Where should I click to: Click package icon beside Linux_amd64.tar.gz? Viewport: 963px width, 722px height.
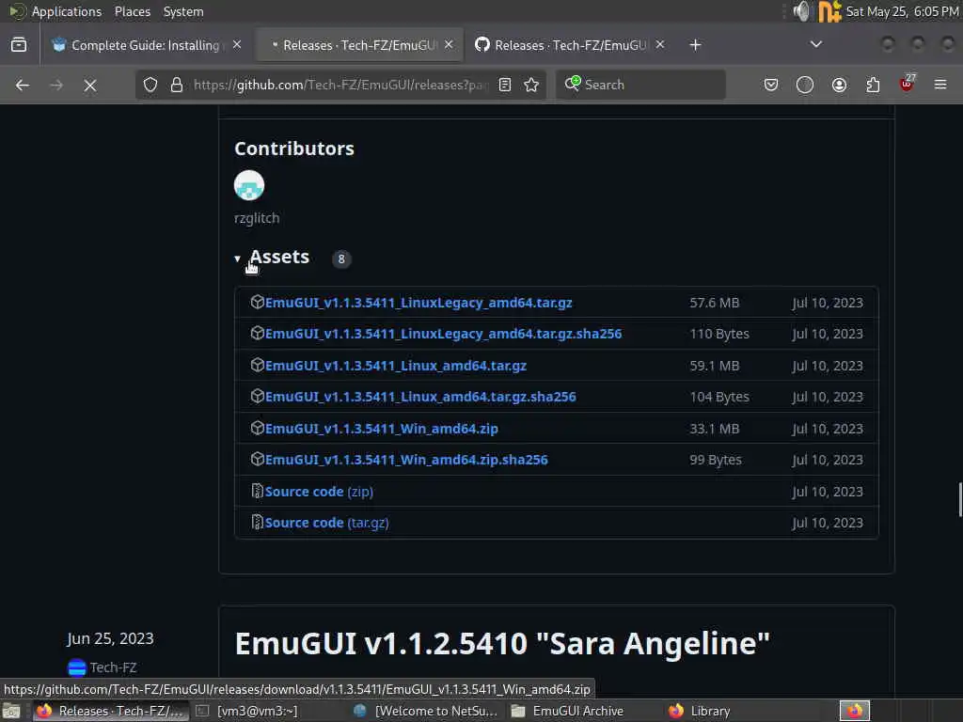(258, 365)
